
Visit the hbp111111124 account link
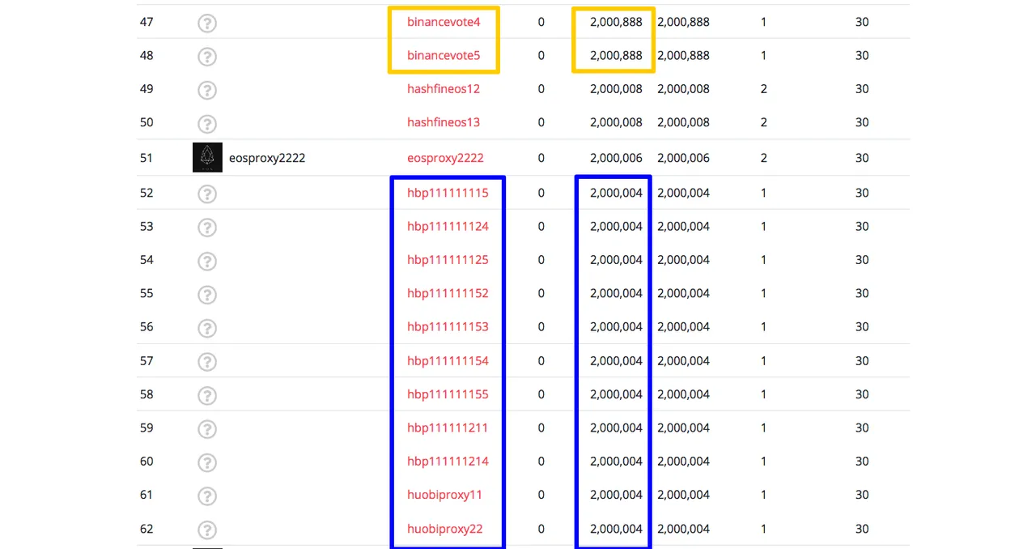tap(448, 227)
